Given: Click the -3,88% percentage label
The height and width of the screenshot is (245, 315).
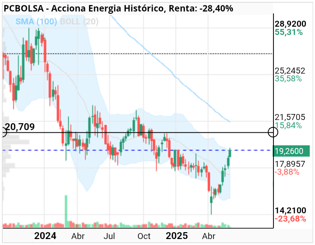Looking at the screenshot, I should (287, 172).
